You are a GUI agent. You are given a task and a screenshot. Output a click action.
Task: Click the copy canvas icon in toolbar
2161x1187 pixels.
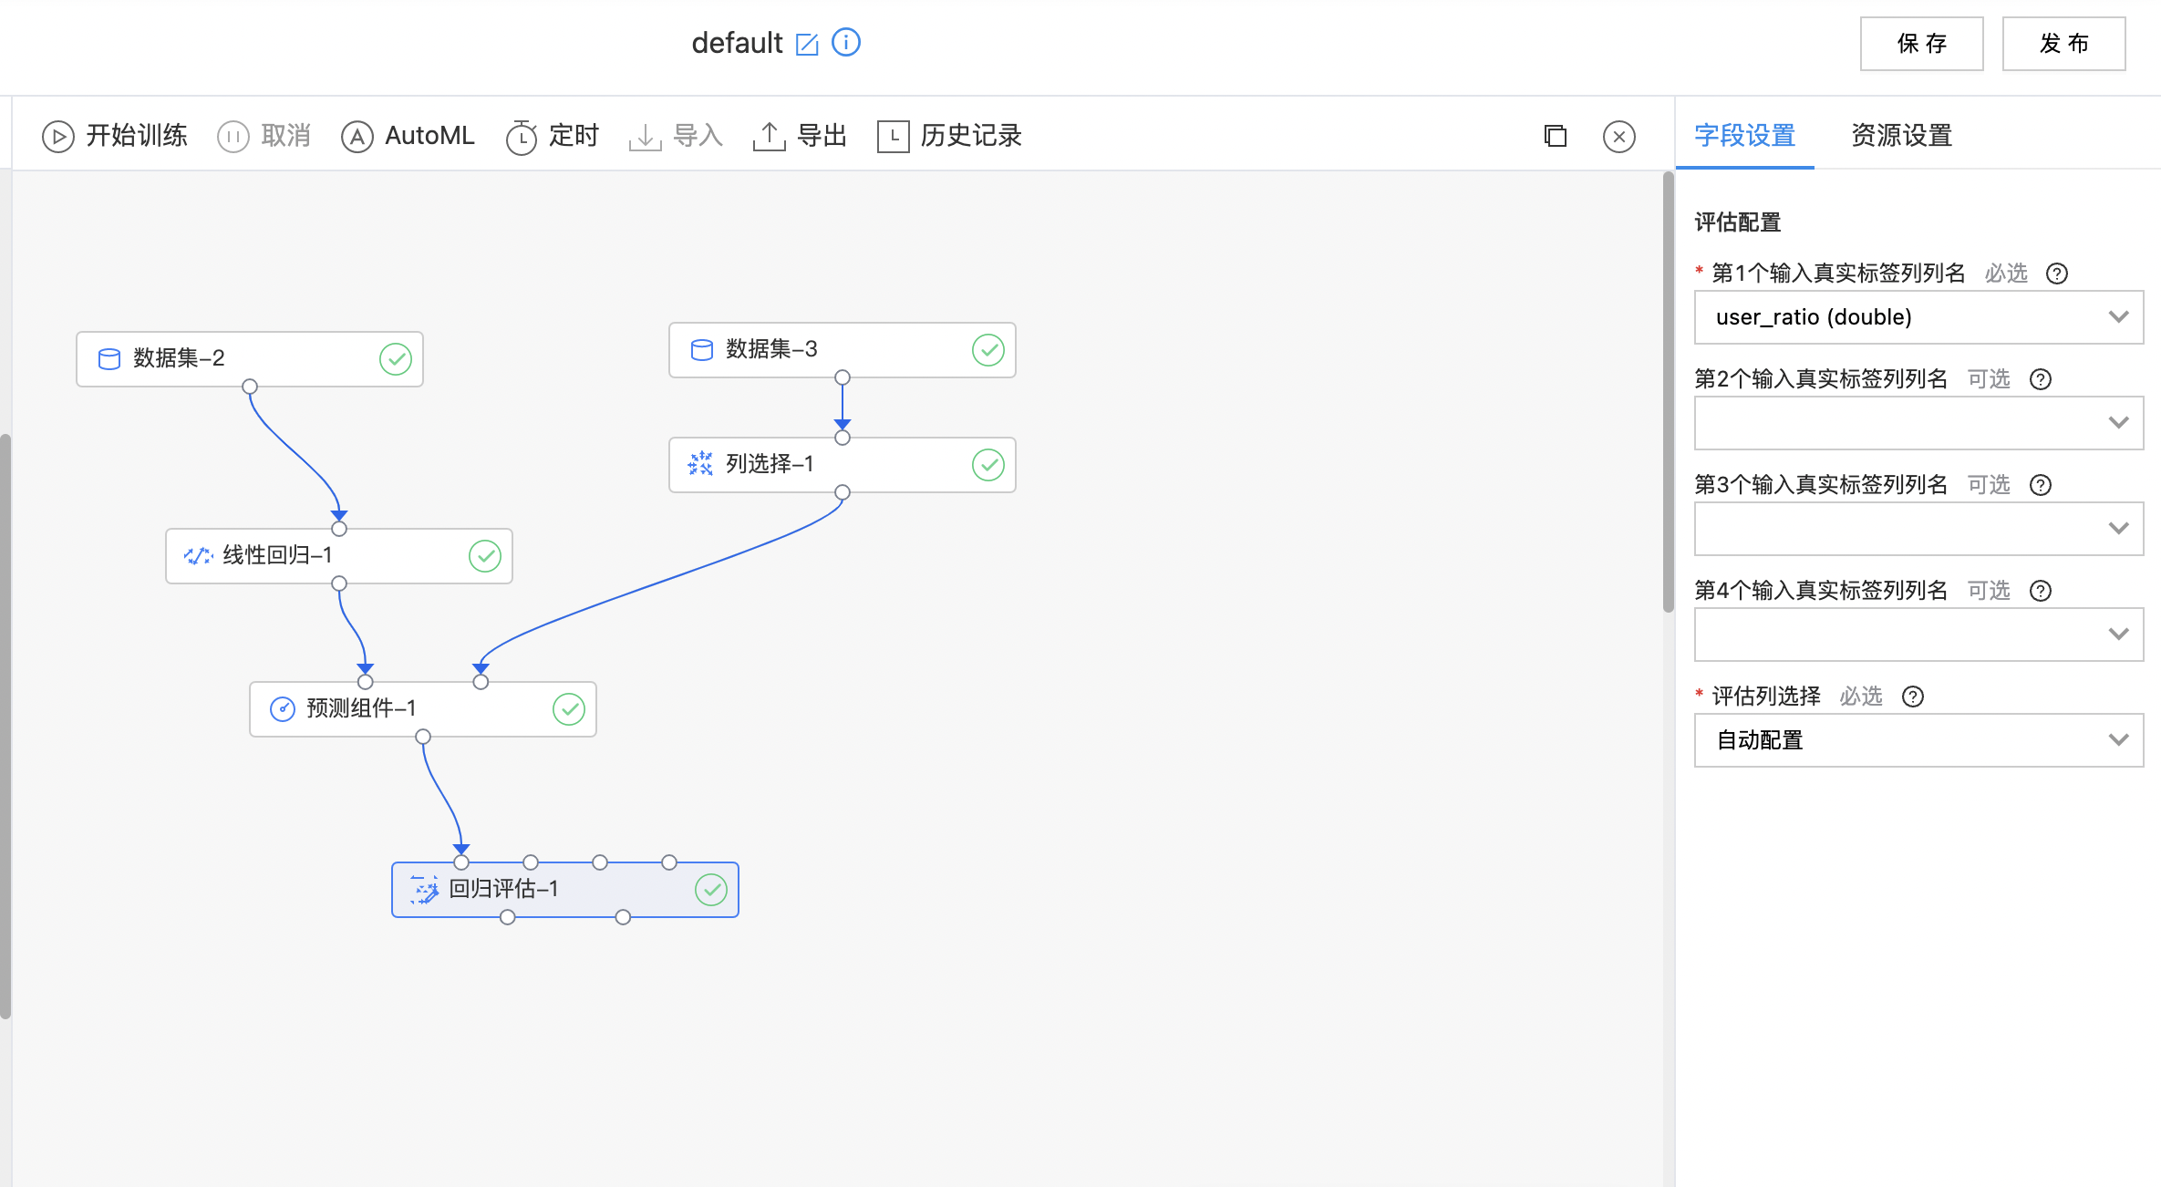point(1556,137)
